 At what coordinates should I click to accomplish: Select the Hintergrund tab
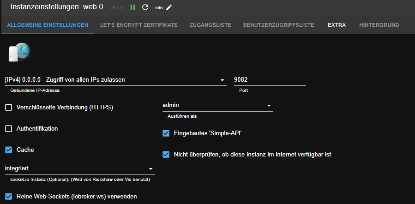tap(379, 25)
